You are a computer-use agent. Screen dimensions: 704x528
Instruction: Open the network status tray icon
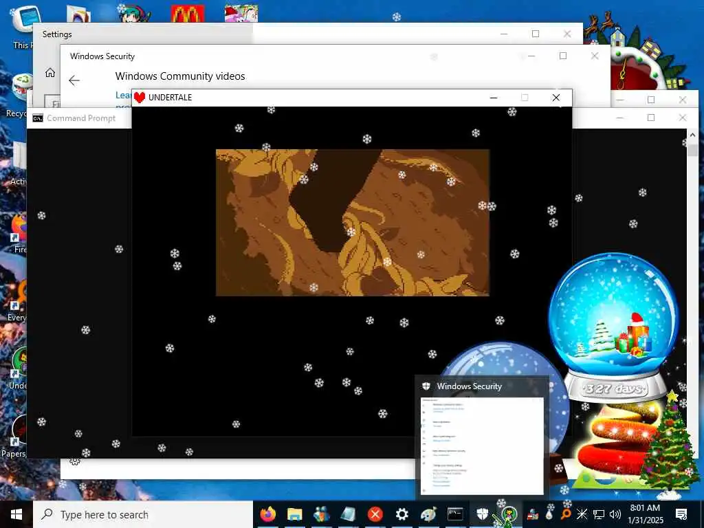click(x=599, y=514)
